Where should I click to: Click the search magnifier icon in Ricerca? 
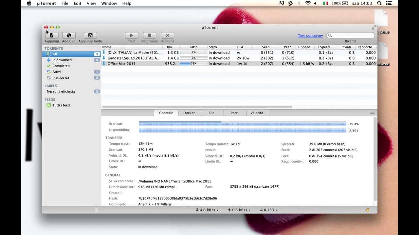point(330,36)
